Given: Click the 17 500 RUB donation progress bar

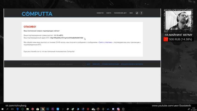Looking at the screenshot, I should (179, 39).
